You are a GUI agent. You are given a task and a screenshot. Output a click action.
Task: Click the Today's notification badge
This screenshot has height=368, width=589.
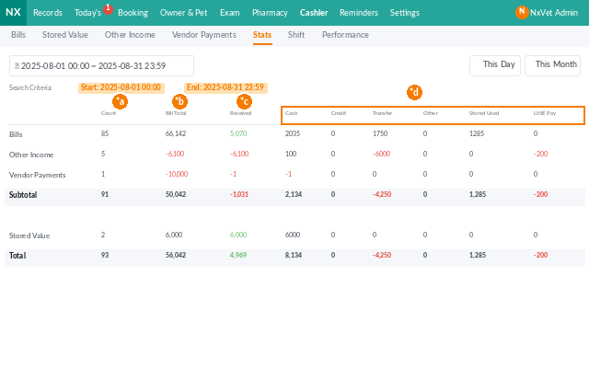click(x=109, y=8)
